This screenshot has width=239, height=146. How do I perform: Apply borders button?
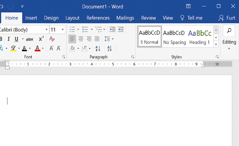click(x=84, y=49)
